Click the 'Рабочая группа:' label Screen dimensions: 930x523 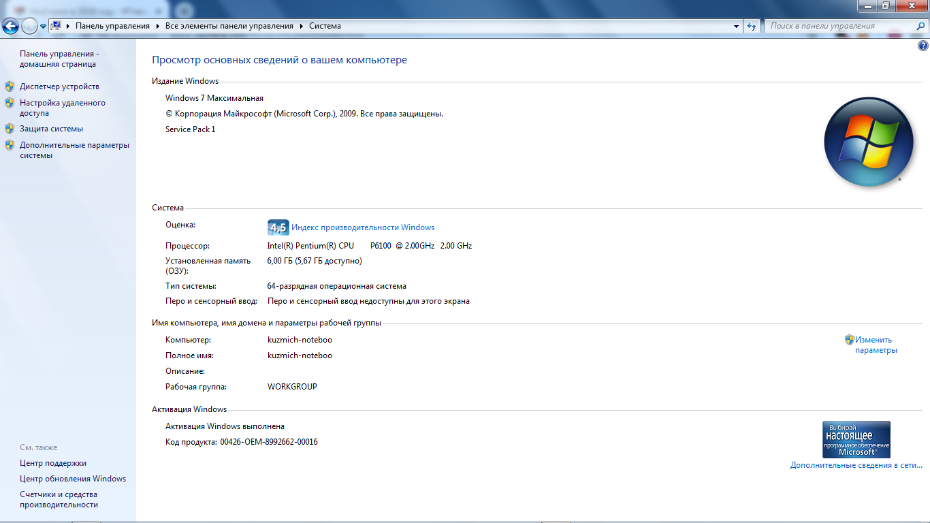coord(196,387)
